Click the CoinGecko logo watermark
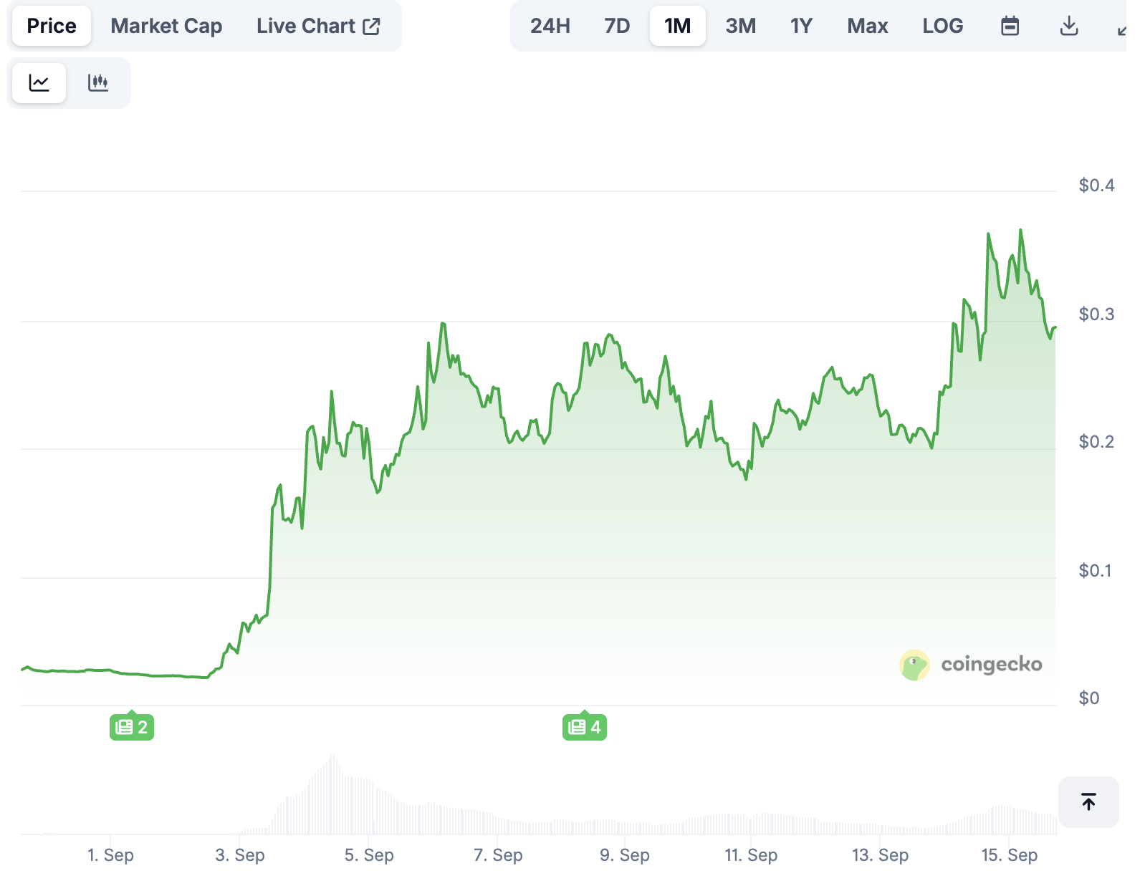The height and width of the screenshot is (881, 1145). [x=971, y=664]
